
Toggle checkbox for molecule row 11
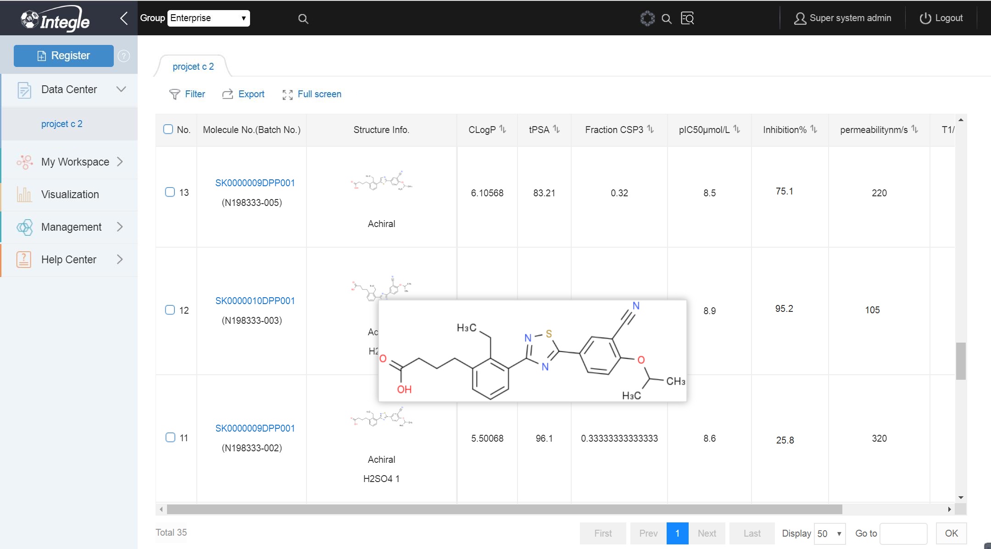tap(170, 438)
